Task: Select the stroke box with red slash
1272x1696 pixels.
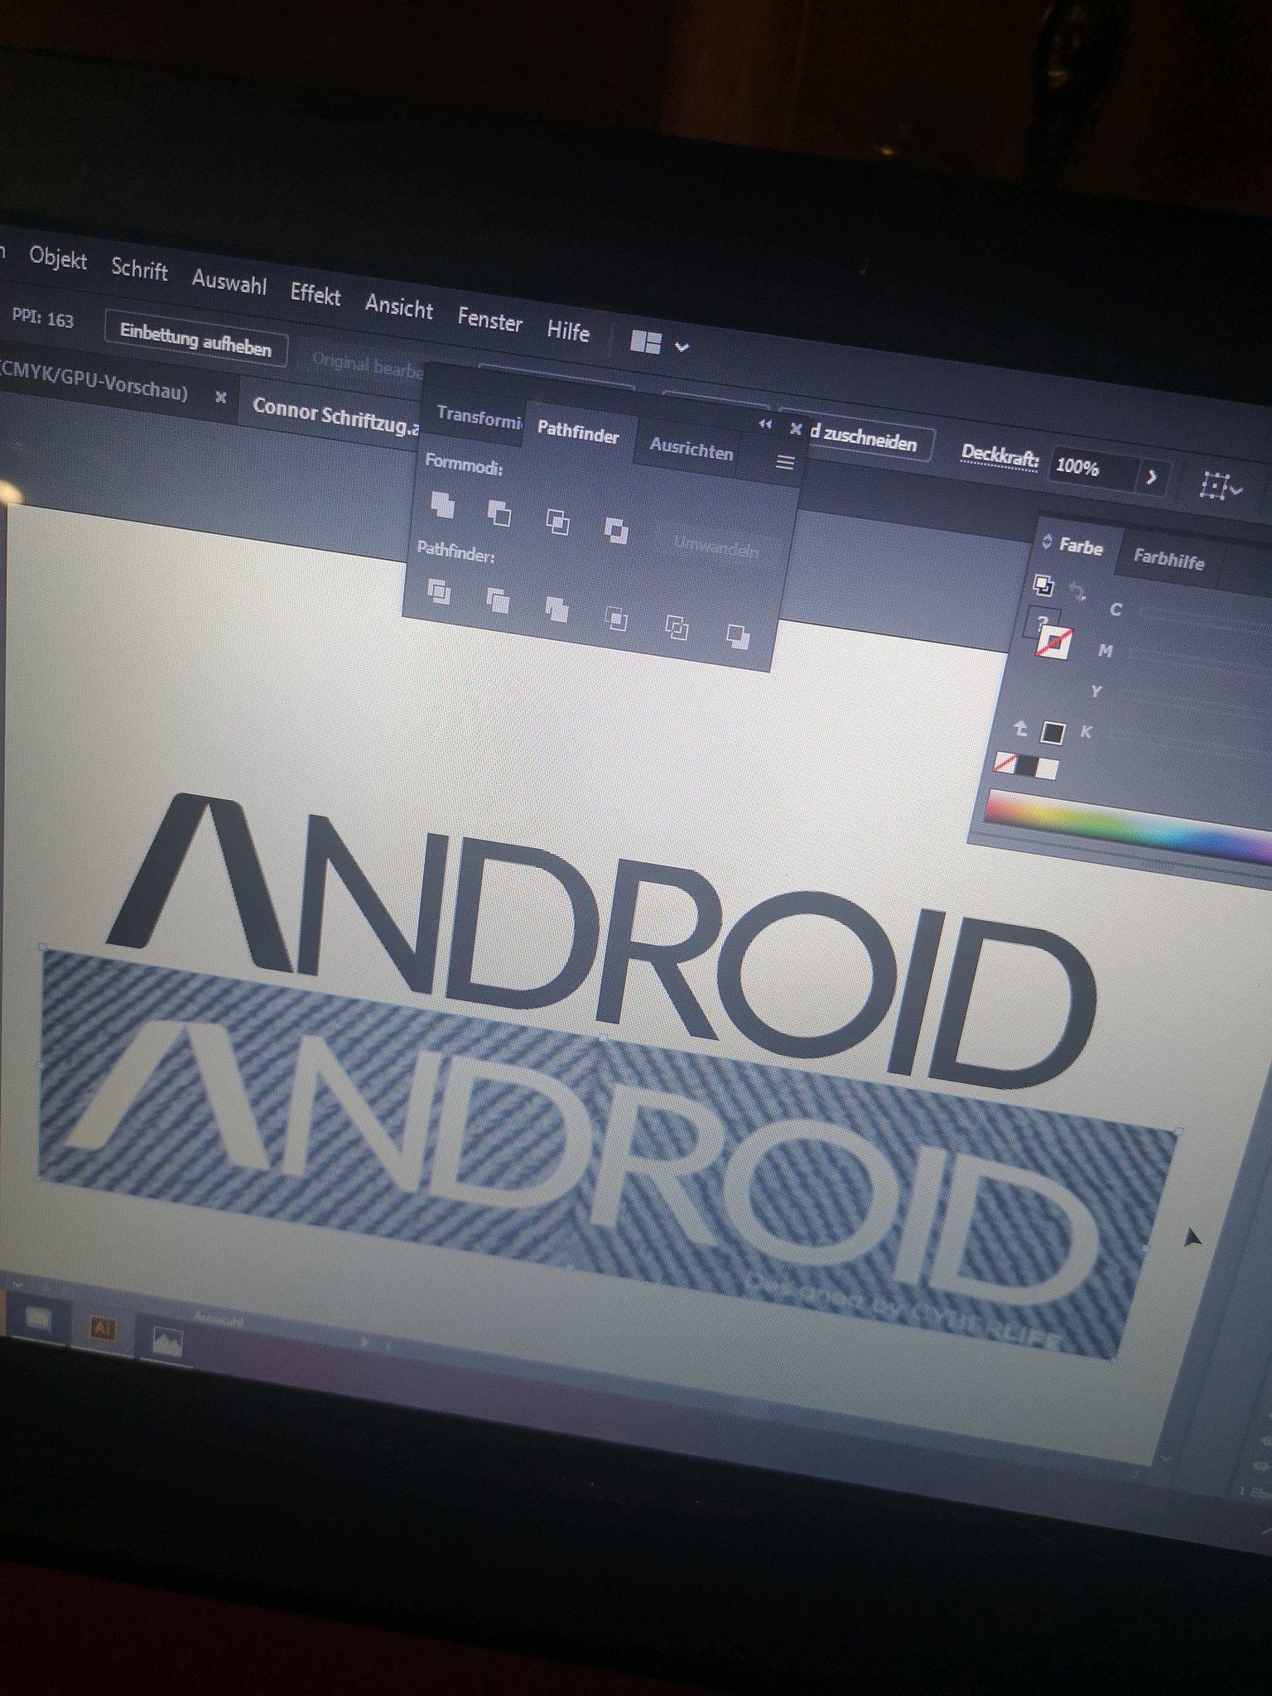Action: point(1054,642)
